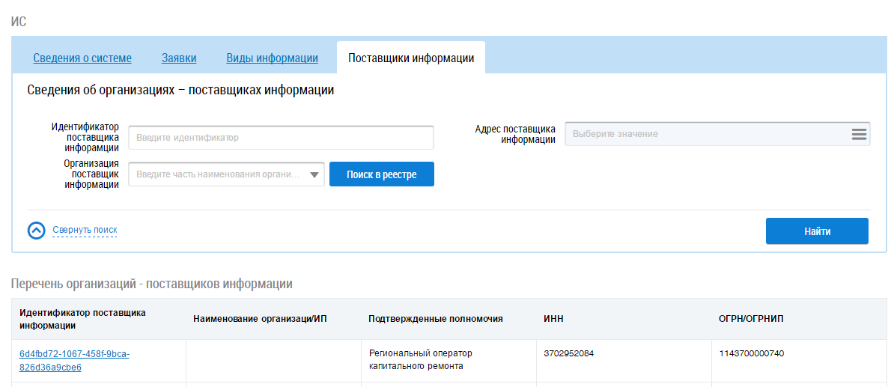Open the Адрес поставщика информации selector
This screenshot has height=387, width=894.
pyautogui.click(x=708, y=134)
